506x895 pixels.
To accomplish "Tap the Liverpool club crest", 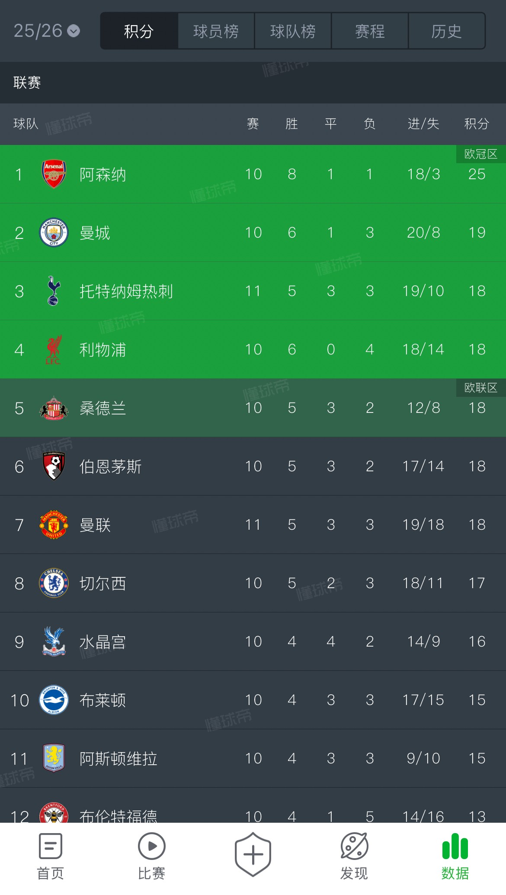I will click(54, 349).
